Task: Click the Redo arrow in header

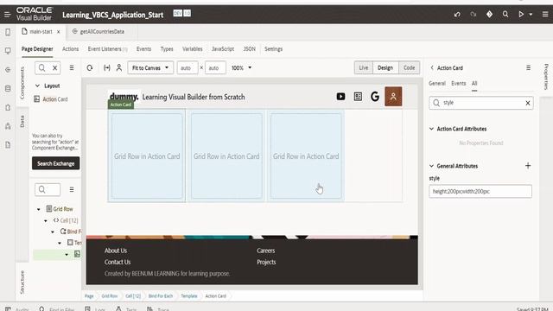Action: 474,14
